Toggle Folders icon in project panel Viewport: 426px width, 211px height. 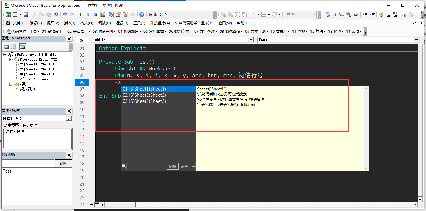point(22,47)
